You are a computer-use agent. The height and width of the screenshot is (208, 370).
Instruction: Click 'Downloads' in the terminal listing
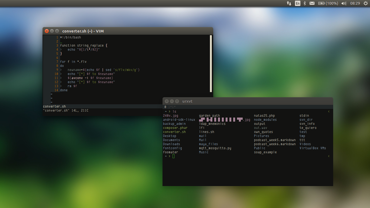pos(171,144)
